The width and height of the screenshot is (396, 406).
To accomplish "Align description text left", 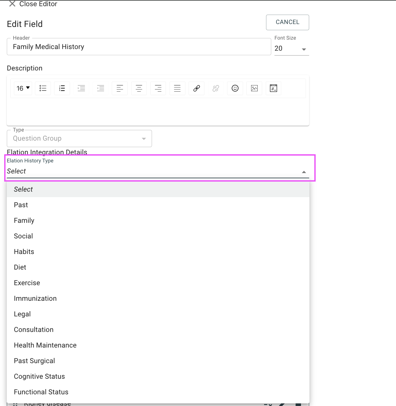I will click(x=120, y=88).
